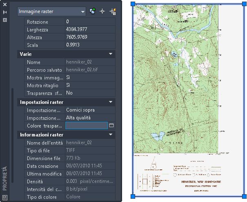Select the Percorso salvato value henniker_02.tif

pyautogui.click(x=90, y=70)
